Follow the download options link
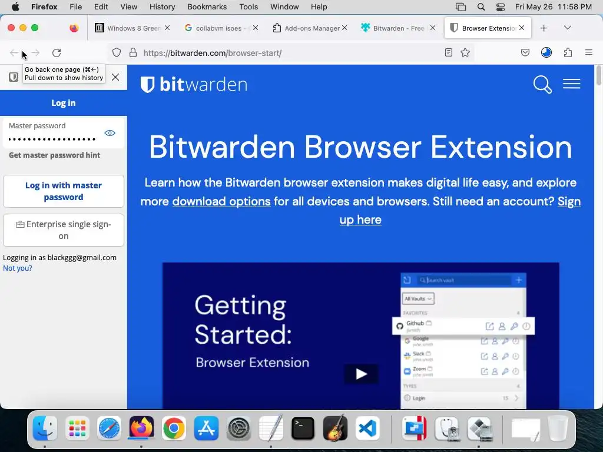 (221, 201)
